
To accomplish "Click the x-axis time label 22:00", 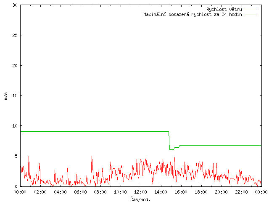I will click(241, 192).
